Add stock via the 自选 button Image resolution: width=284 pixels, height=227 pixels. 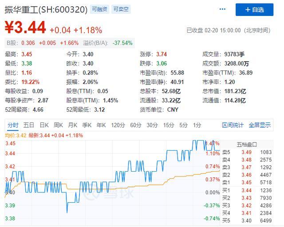[254, 10]
